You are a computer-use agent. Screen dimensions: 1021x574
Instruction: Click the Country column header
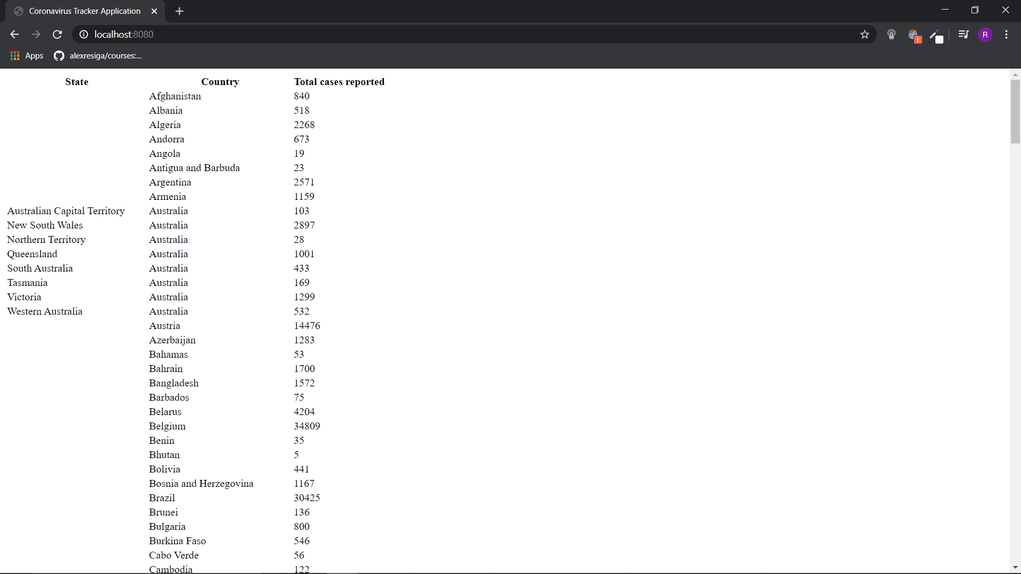point(220,81)
